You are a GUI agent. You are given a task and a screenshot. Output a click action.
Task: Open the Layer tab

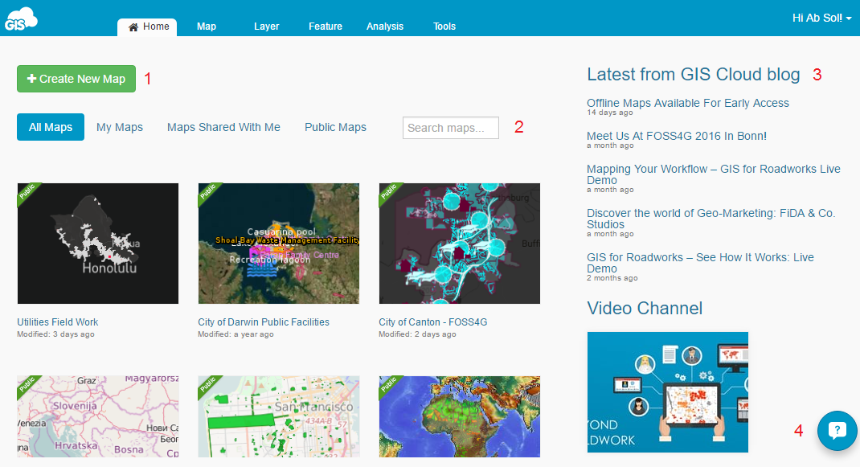[266, 27]
